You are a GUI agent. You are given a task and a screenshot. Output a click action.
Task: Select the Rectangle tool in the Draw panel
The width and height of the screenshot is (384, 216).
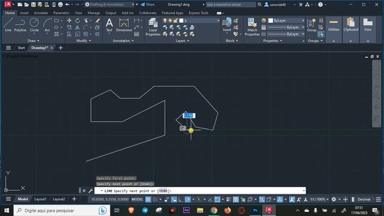tap(56, 21)
